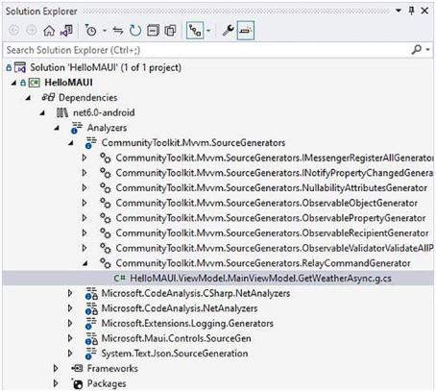Image resolution: width=436 pixels, height=391 pixels.
Task: Toggle Preview Selected Items button
Action: click(246, 31)
